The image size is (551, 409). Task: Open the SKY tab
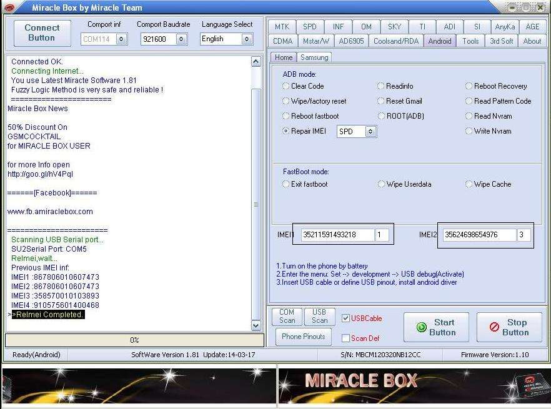point(394,27)
